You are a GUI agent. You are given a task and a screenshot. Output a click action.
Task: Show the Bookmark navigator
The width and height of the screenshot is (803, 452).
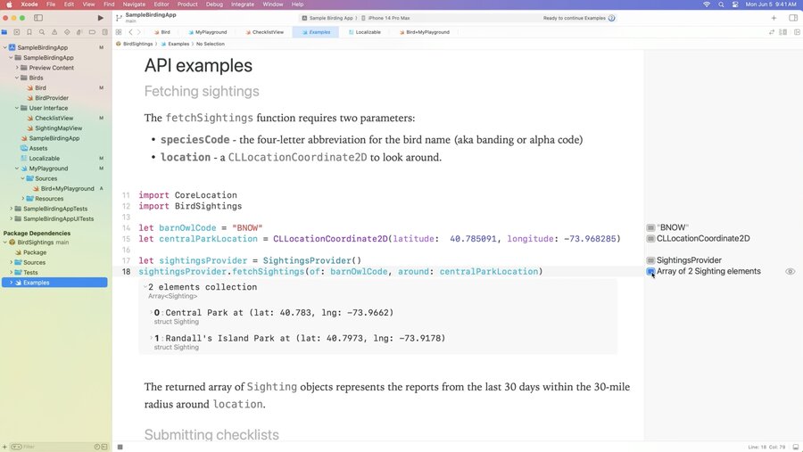[29, 32]
